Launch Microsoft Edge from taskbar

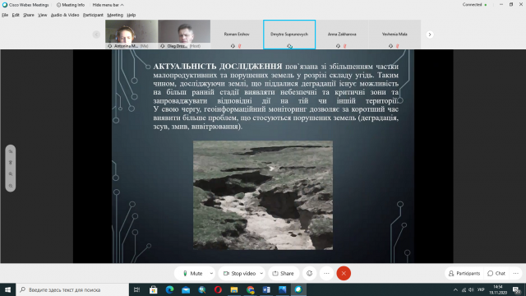pos(169,289)
